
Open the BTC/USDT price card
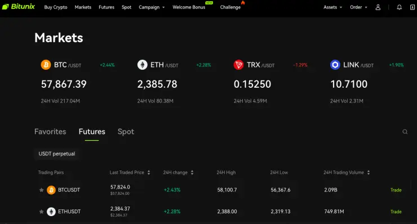(x=78, y=82)
